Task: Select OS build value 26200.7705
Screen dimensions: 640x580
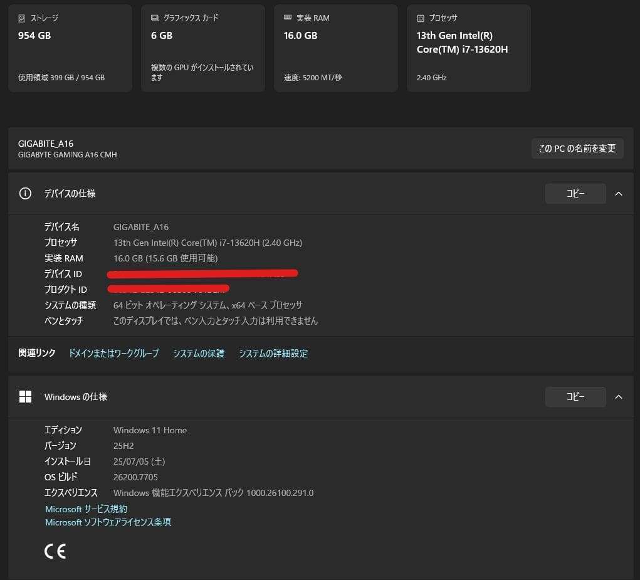Action: (x=135, y=477)
